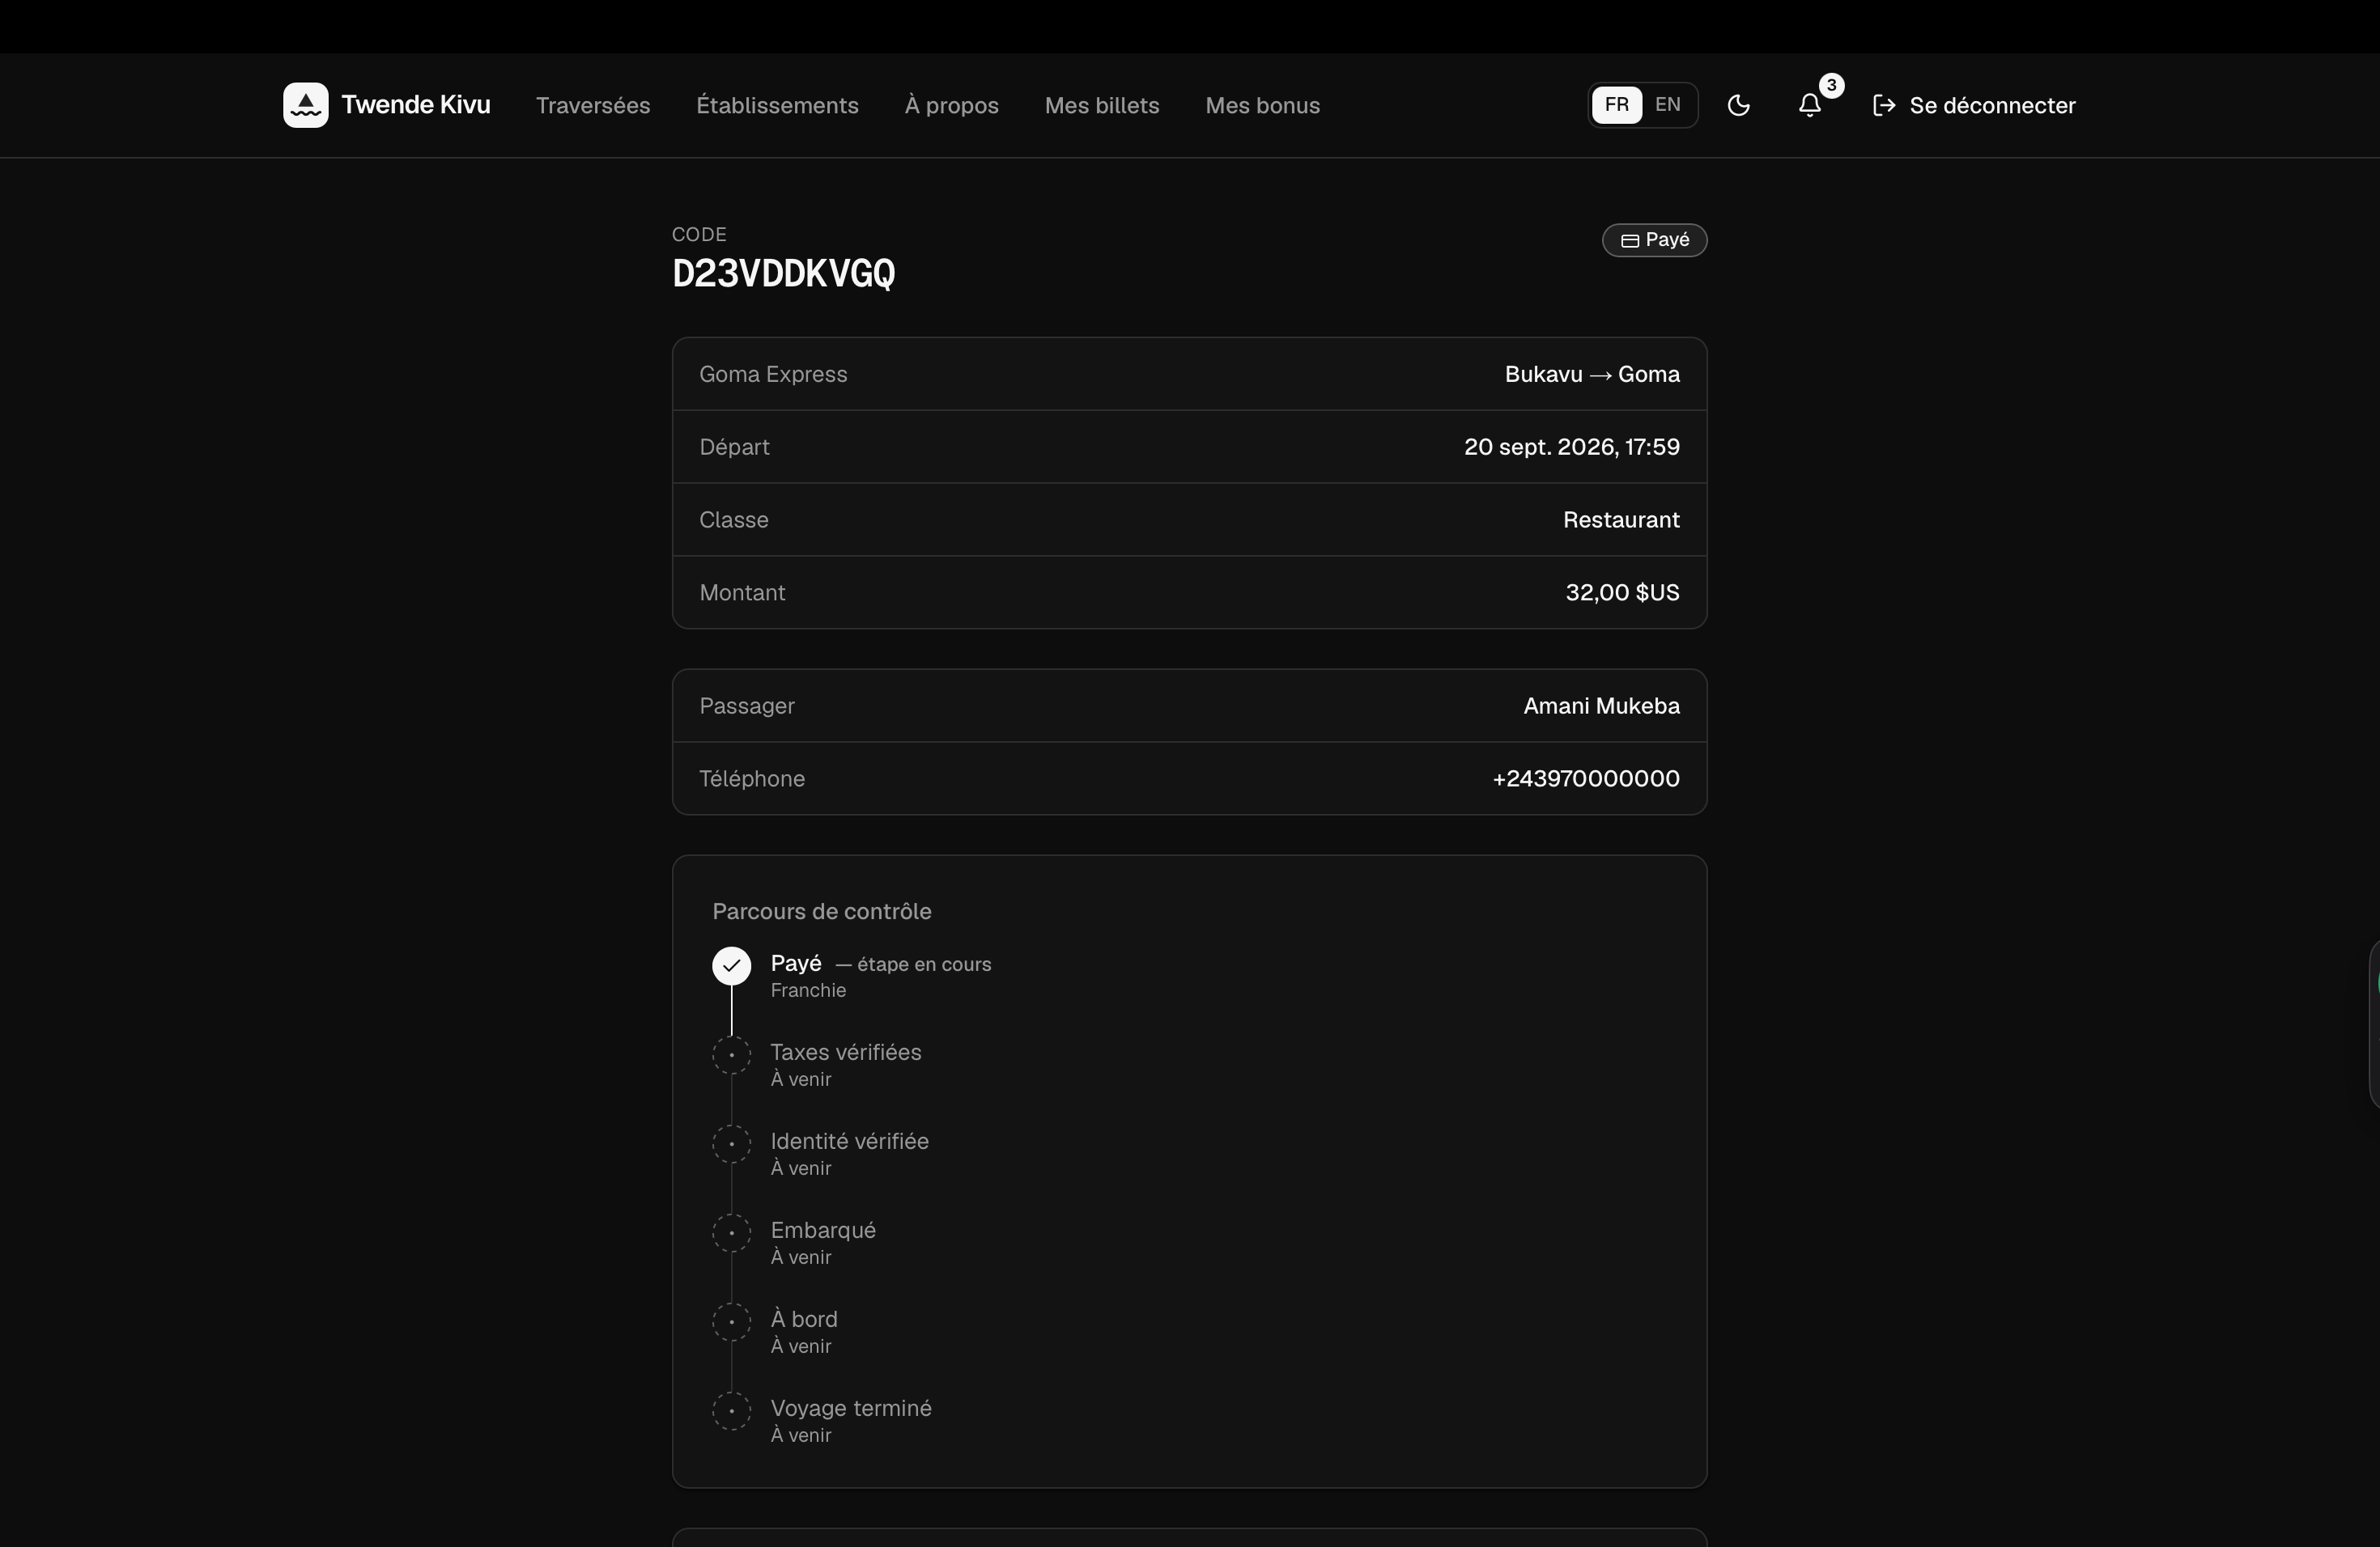Open the Traversées menu item
Screen dimensions: 2380x1547
pyautogui.click(x=593, y=105)
